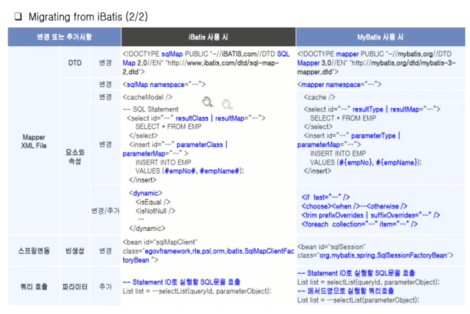
Task: Click the "빈생성" cell
Action: (x=75, y=250)
